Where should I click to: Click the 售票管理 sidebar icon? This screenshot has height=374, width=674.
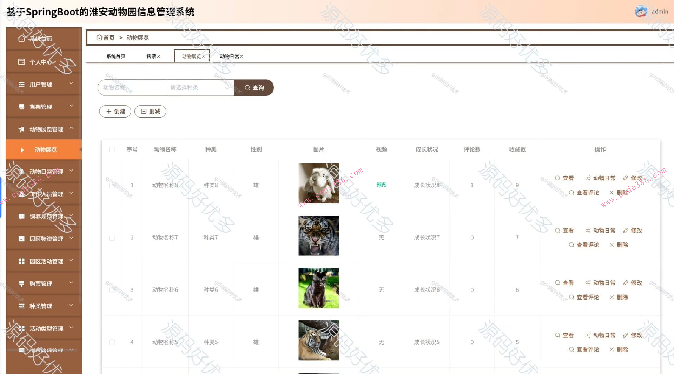(x=21, y=107)
